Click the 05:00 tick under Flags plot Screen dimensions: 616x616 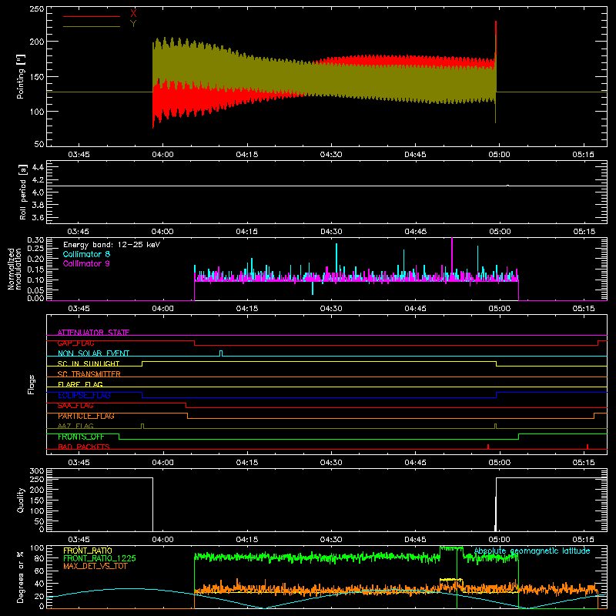[499, 463]
